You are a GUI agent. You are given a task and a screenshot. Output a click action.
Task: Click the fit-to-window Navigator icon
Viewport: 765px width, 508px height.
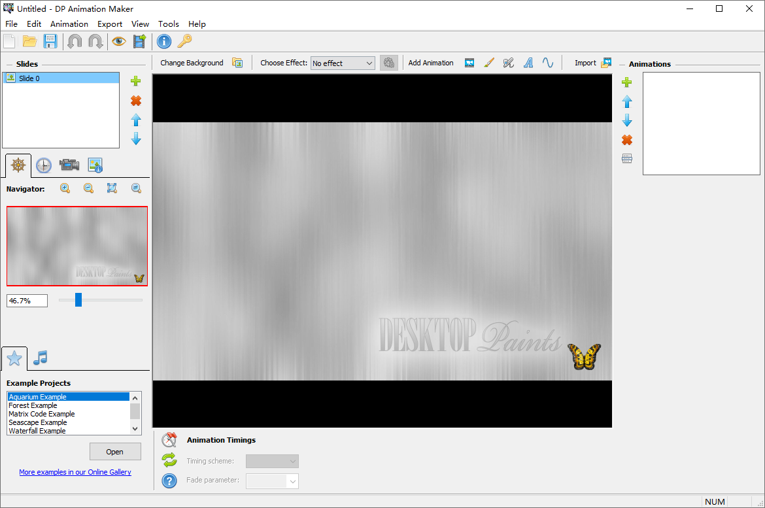tap(112, 188)
